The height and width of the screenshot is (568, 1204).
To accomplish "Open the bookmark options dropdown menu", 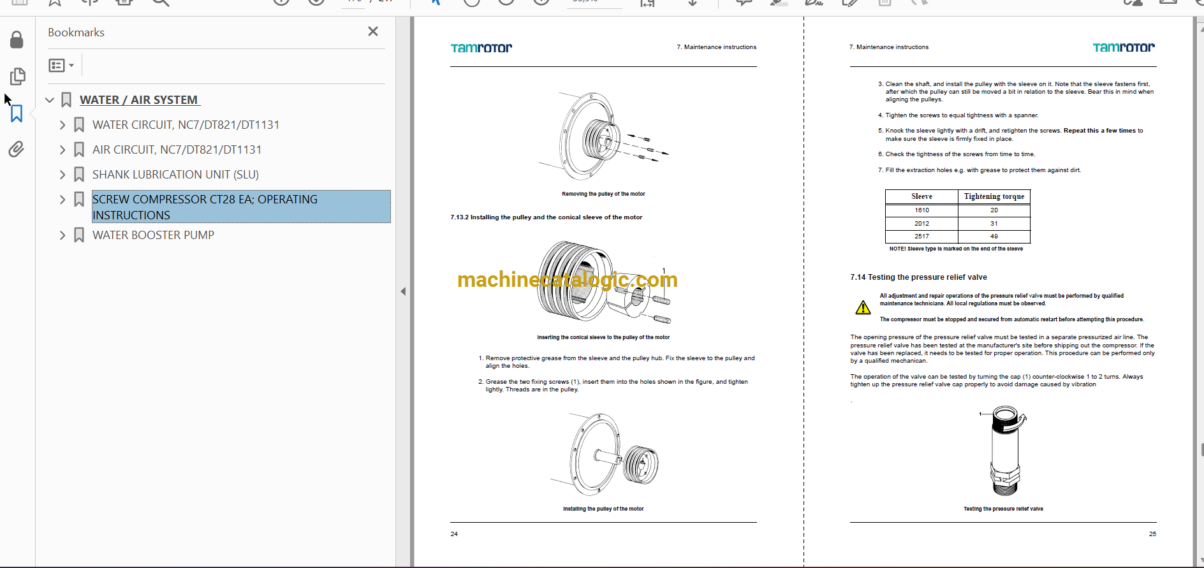I will 61,65.
